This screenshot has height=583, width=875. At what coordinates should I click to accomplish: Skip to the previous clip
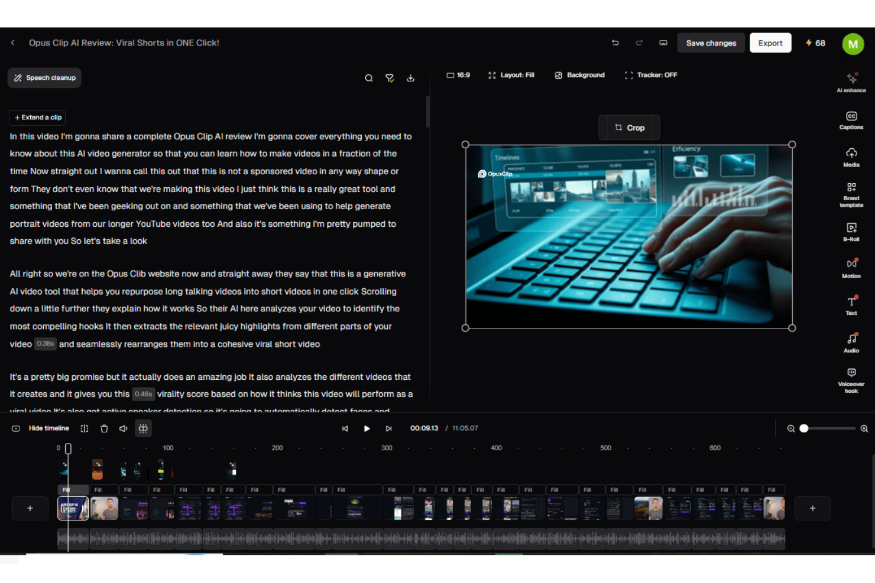pyautogui.click(x=345, y=429)
